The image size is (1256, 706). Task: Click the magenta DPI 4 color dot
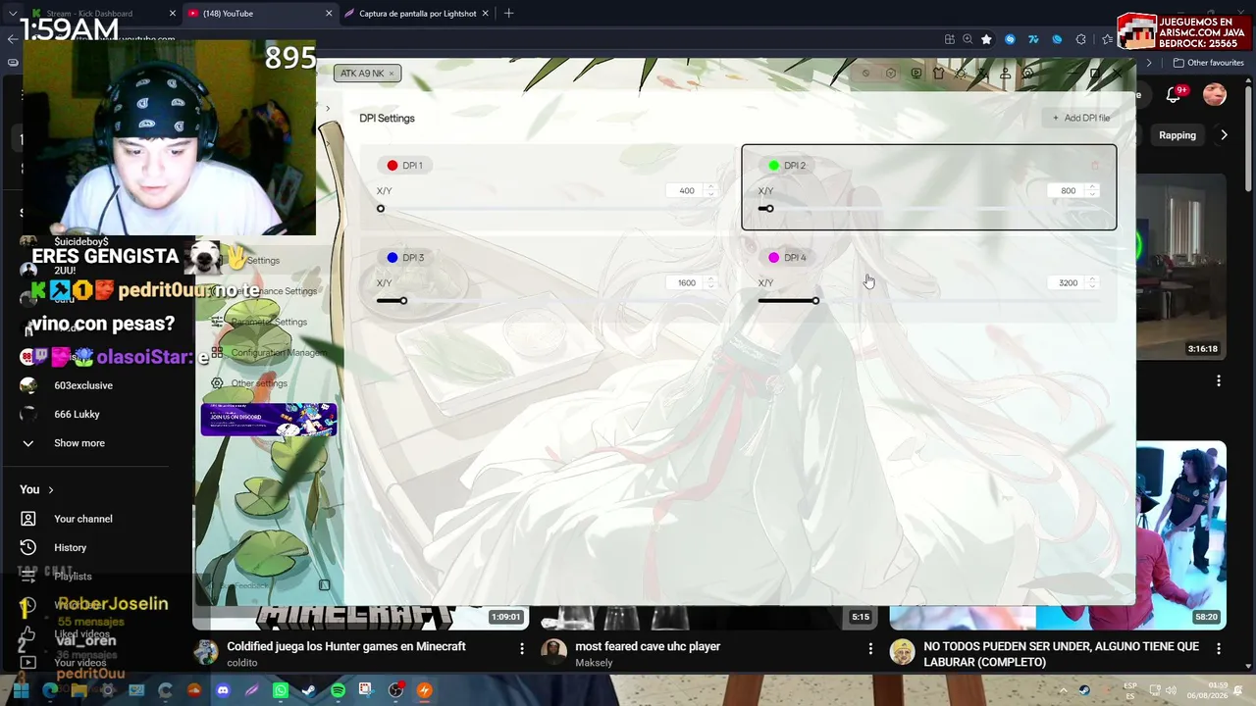click(x=774, y=258)
